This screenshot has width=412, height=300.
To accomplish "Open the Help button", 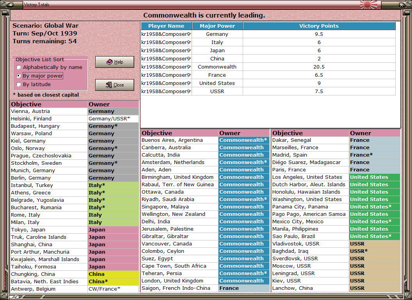I will (115, 62).
